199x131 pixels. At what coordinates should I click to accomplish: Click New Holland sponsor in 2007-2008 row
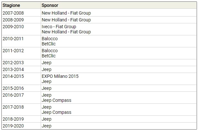click(x=66, y=13)
